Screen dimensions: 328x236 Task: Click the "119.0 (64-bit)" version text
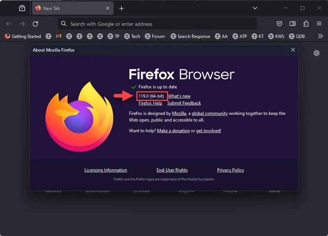pos(151,96)
